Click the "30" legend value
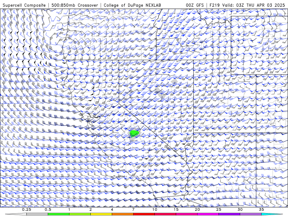 240,210
